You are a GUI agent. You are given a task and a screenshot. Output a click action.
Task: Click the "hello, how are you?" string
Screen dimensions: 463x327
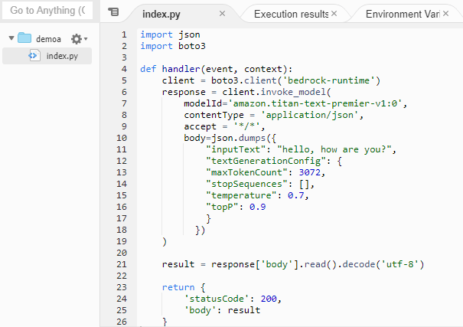(x=334, y=149)
